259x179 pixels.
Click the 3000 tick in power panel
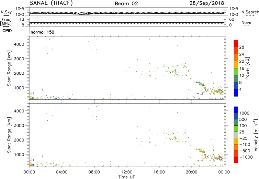point(20,59)
